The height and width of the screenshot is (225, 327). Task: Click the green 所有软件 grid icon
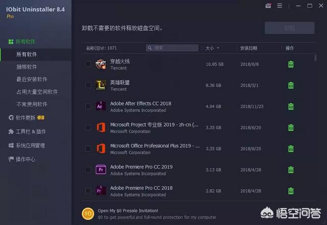click(x=11, y=42)
